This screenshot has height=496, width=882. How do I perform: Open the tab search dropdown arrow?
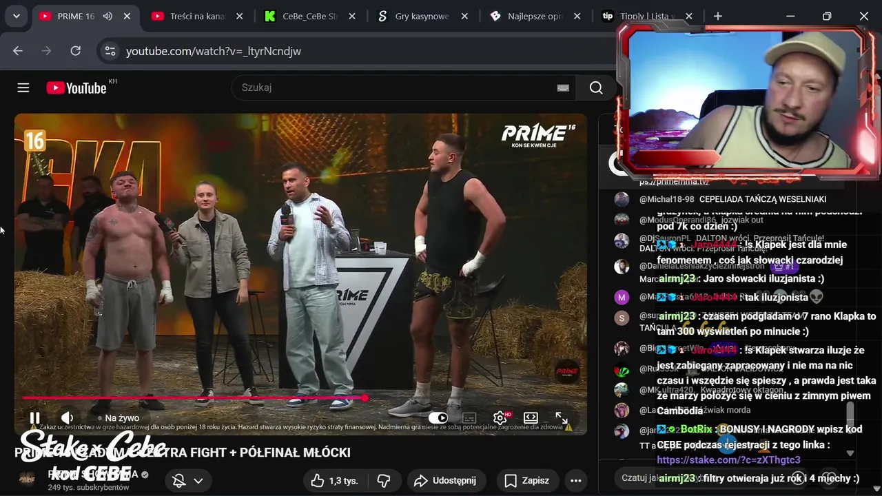coord(16,16)
